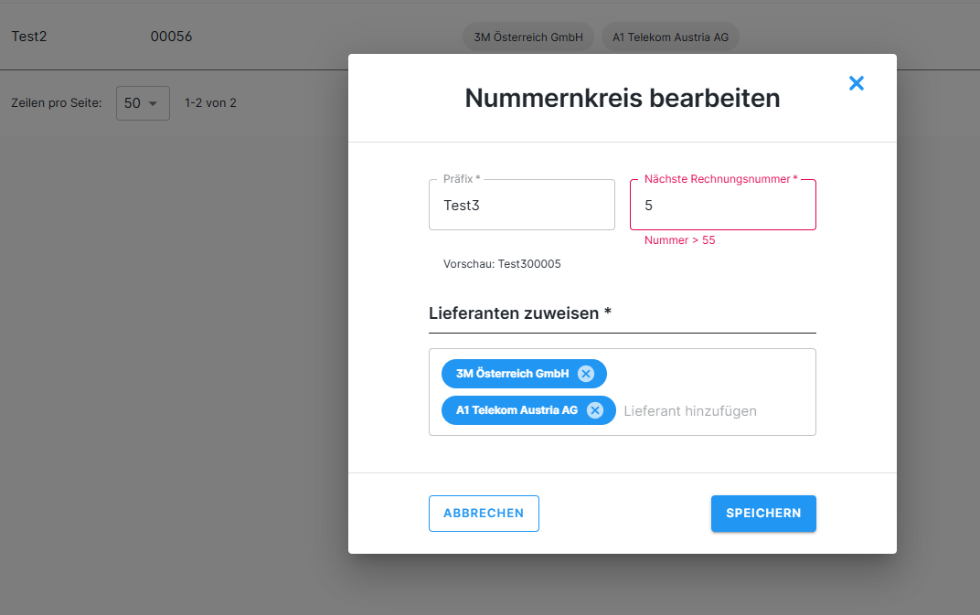The image size is (980, 615).
Task: Click the Vorschau: Test300005 preview text
Action: click(502, 264)
